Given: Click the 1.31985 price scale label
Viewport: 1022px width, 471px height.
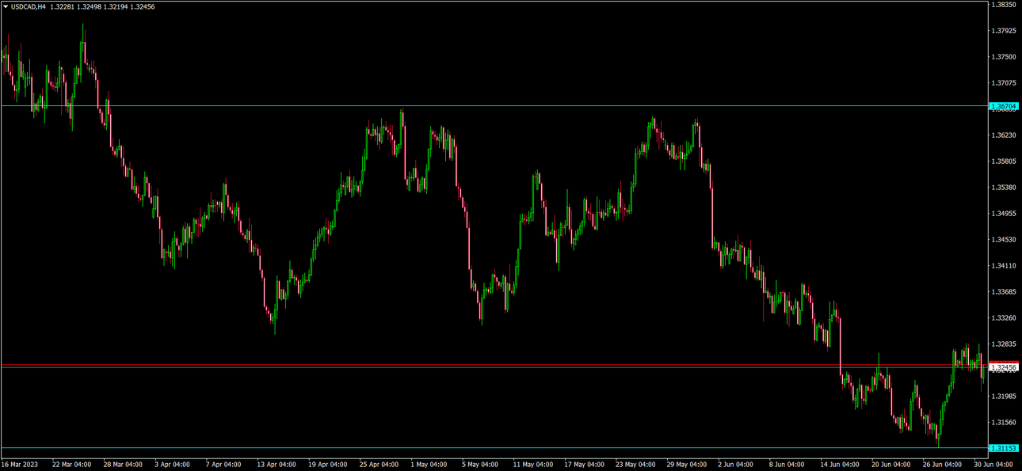Looking at the screenshot, I should click(x=1004, y=396).
